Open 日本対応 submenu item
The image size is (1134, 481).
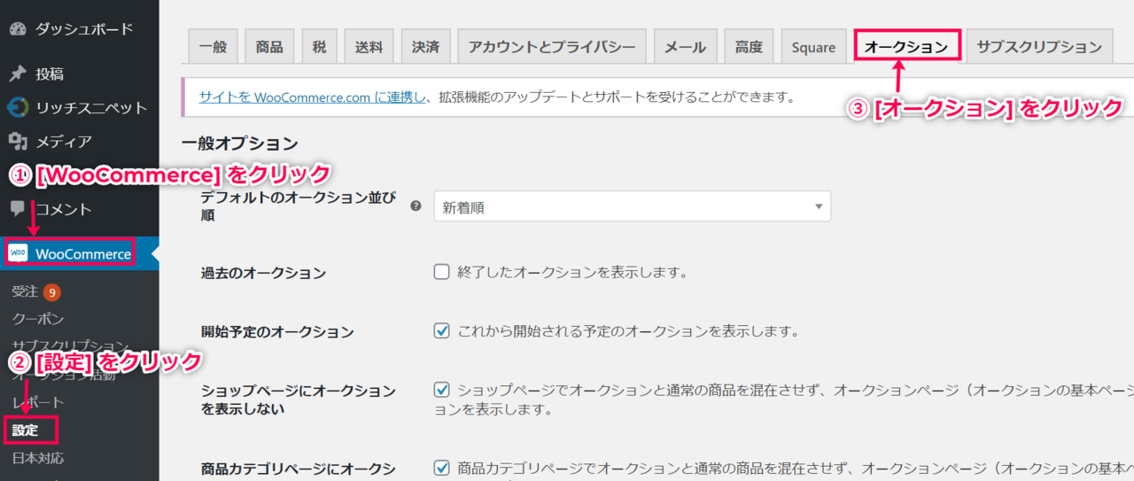click(x=38, y=458)
